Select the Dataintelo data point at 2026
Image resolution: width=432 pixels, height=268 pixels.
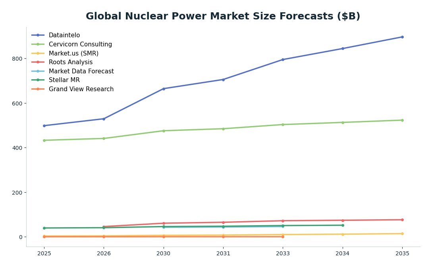pos(104,119)
